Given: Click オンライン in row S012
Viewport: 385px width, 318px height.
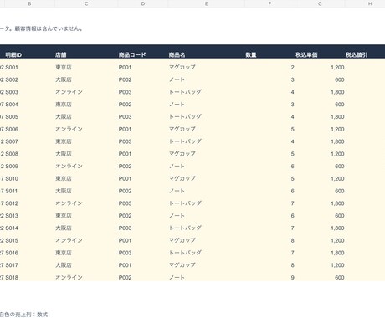Looking at the screenshot, I should (x=69, y=203).
